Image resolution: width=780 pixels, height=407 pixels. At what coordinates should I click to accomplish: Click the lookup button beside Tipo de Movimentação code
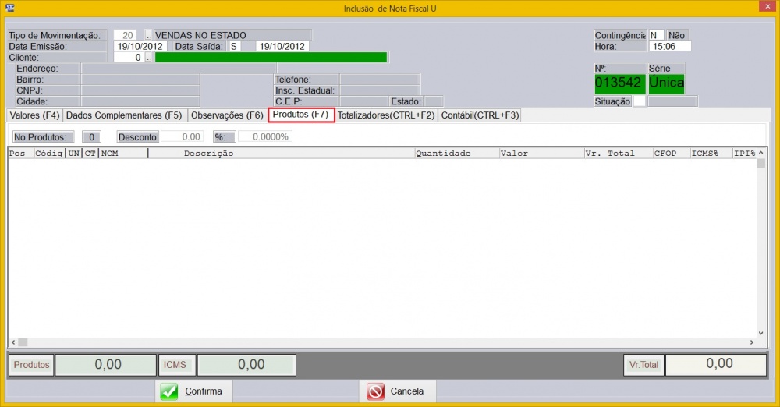(x=148, y=35)
